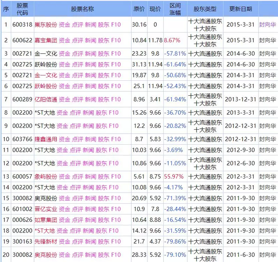
Task: Click the 股票名称 column header
Action: point(83,9)
